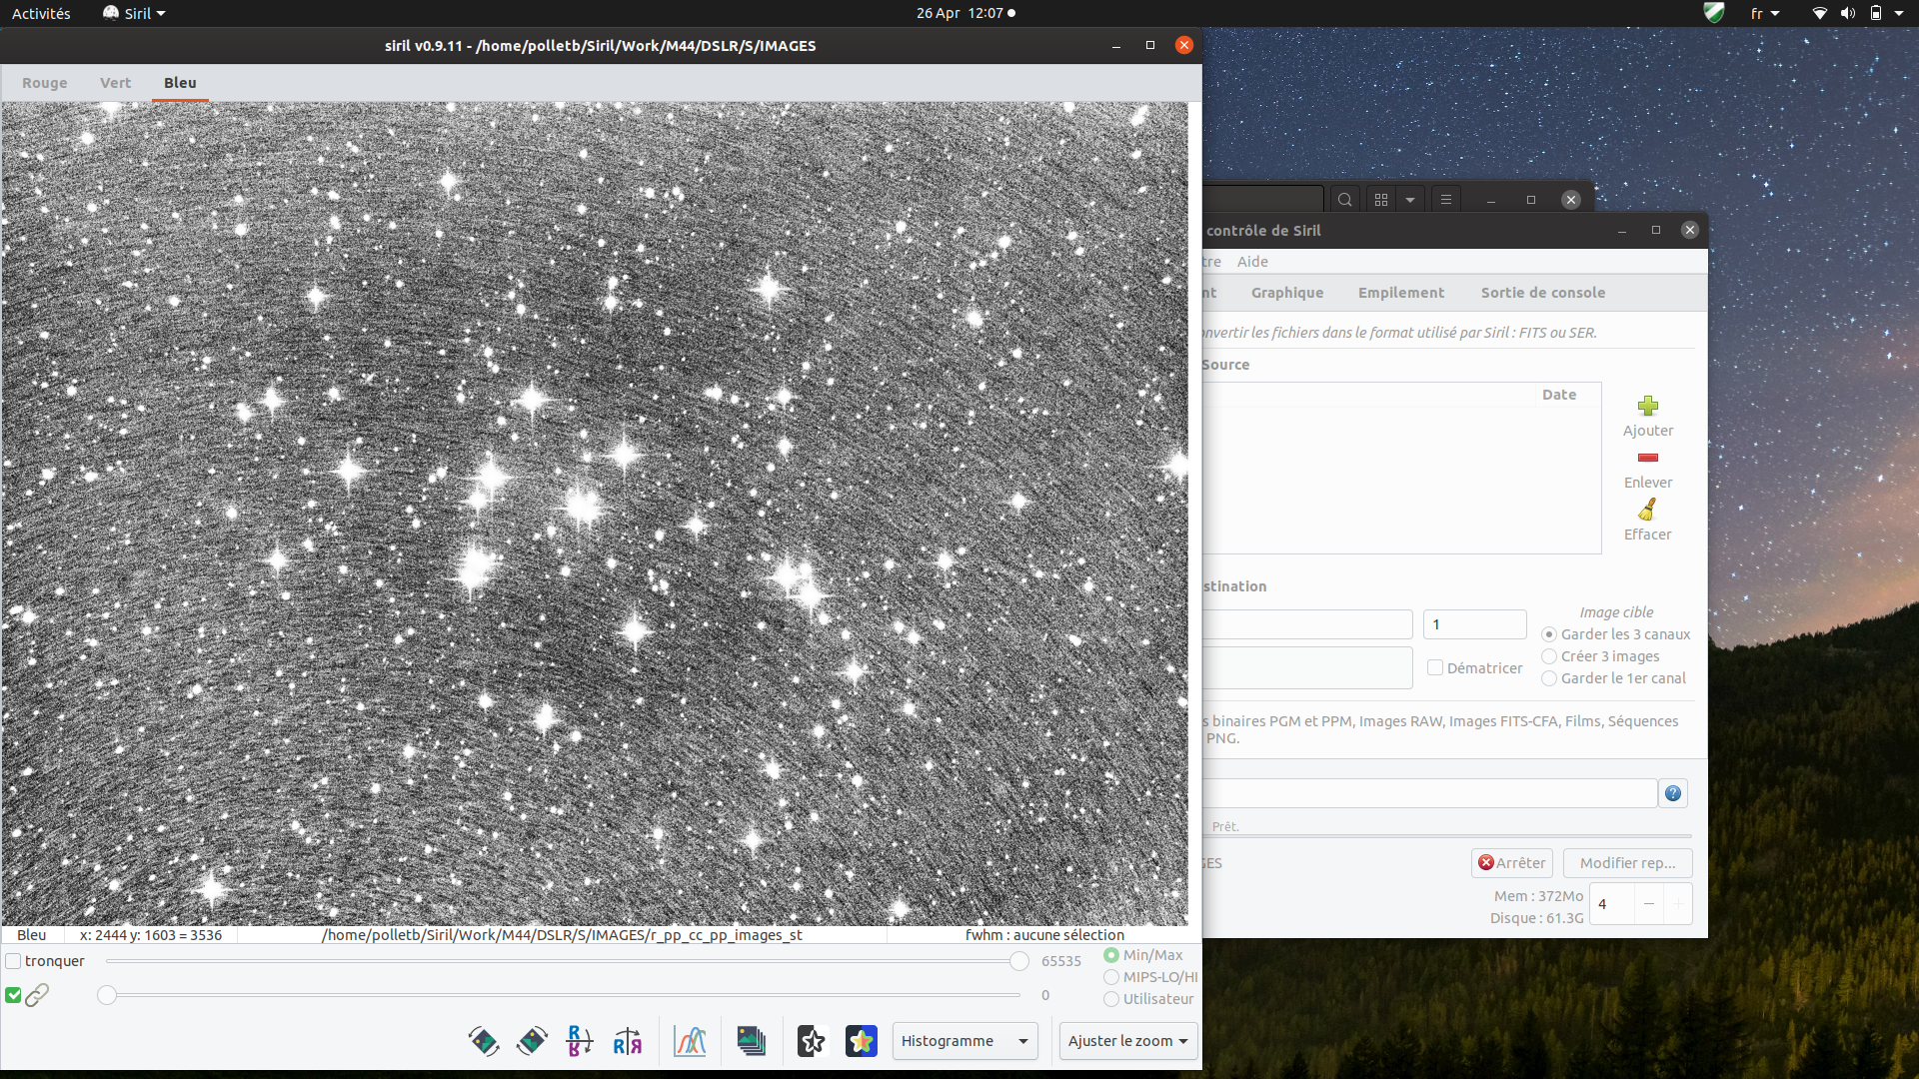This screenshot has width=1919, height=1079.
Task: Open the image sequence stack icon
Action: tap(751, 1041)
